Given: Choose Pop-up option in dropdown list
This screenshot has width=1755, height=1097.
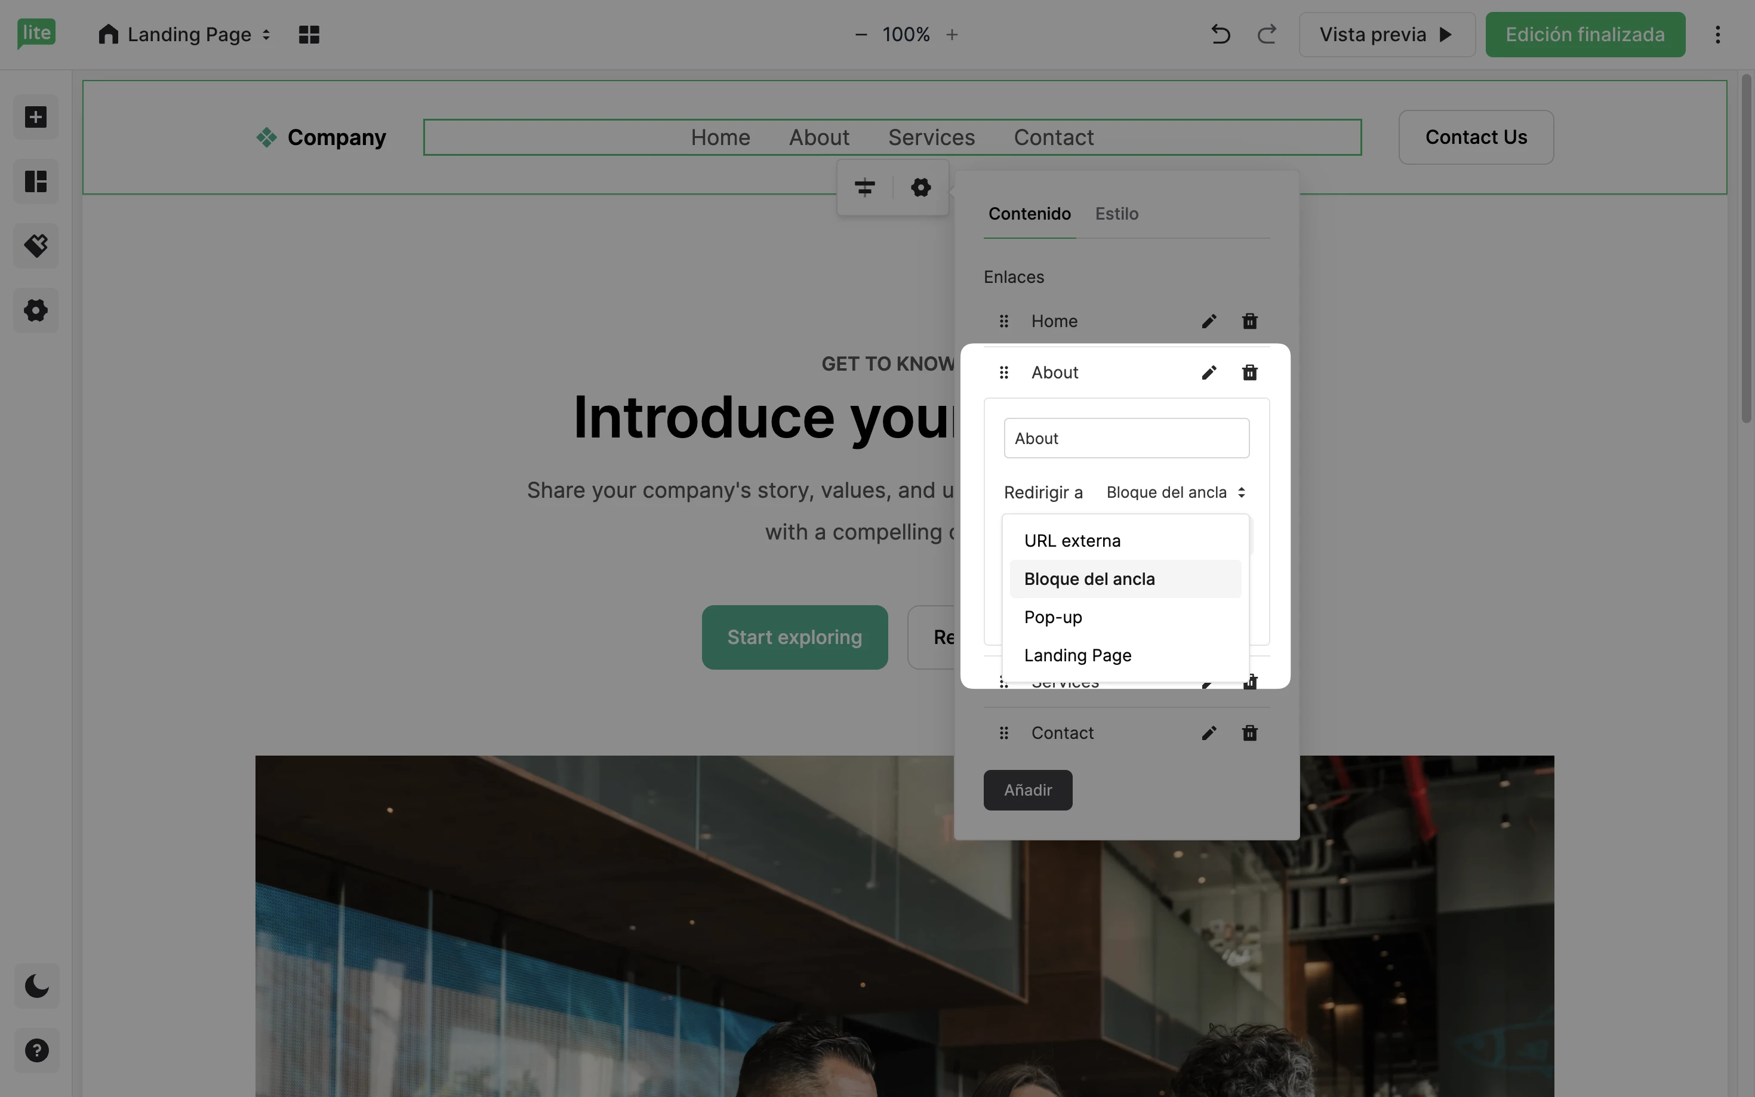Looking at the screenshot, I should coord(1053,617).
